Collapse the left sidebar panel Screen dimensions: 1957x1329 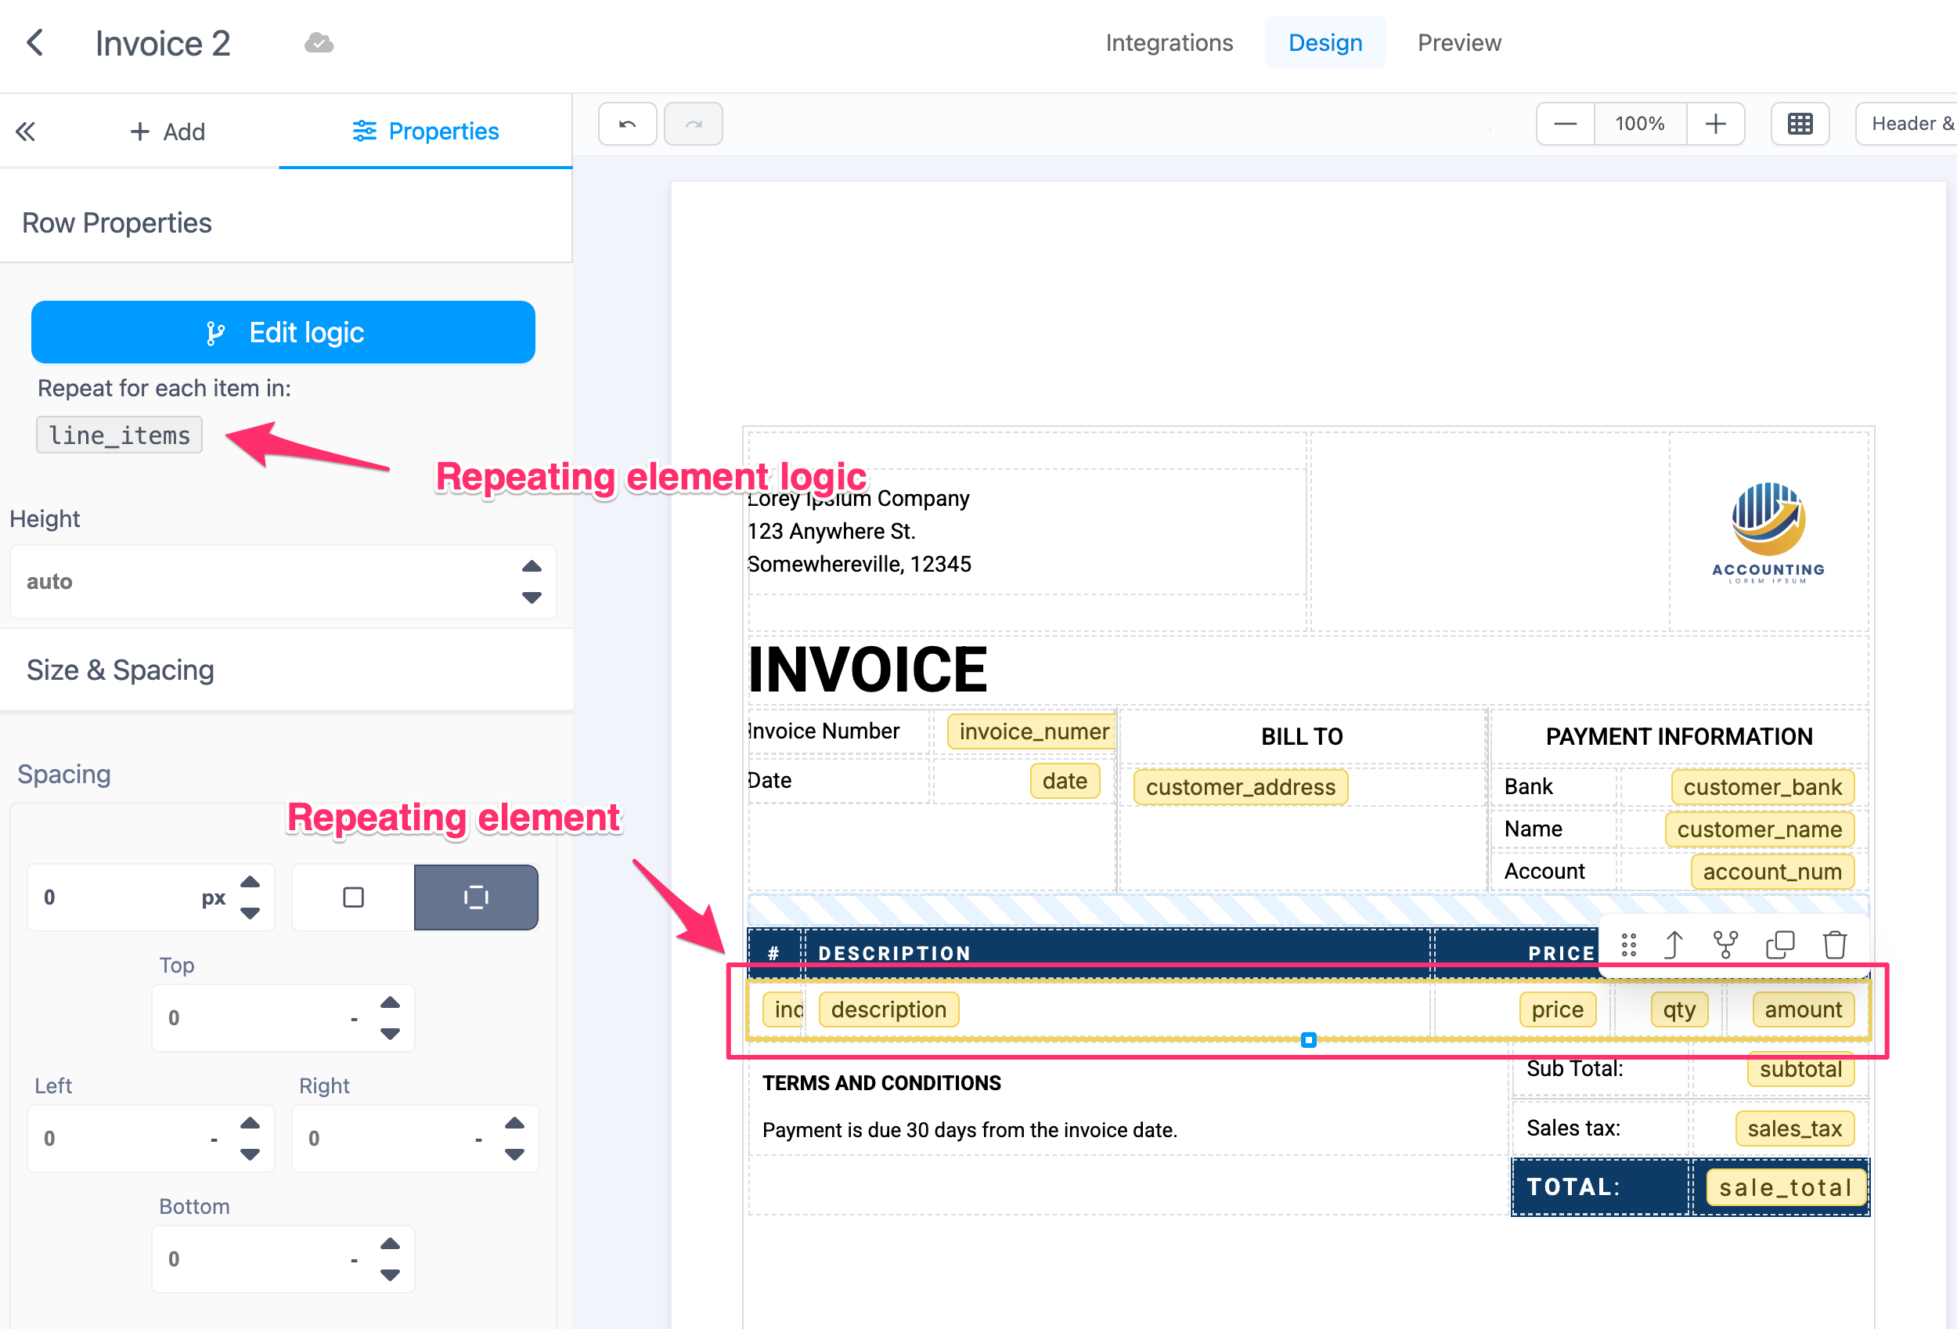click(25, 132)
